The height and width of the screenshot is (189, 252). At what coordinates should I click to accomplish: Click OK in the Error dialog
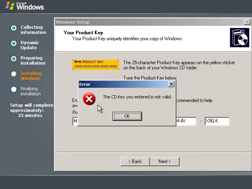(x=127, y=116)
